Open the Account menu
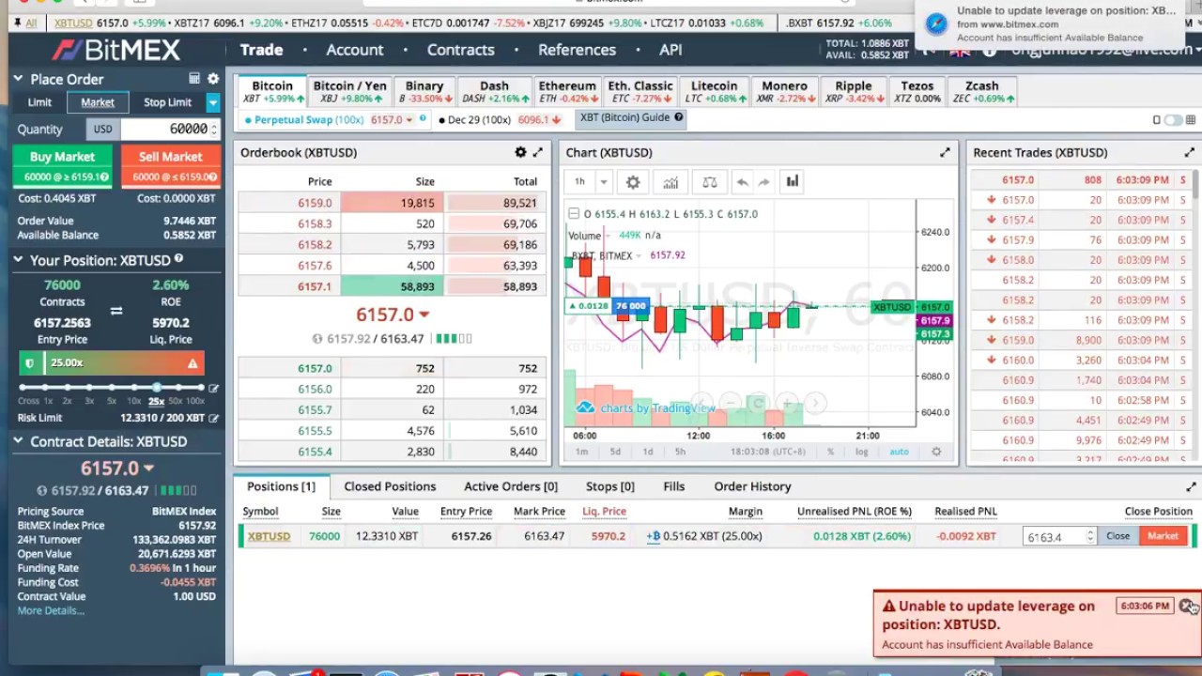 click(355, 50)
